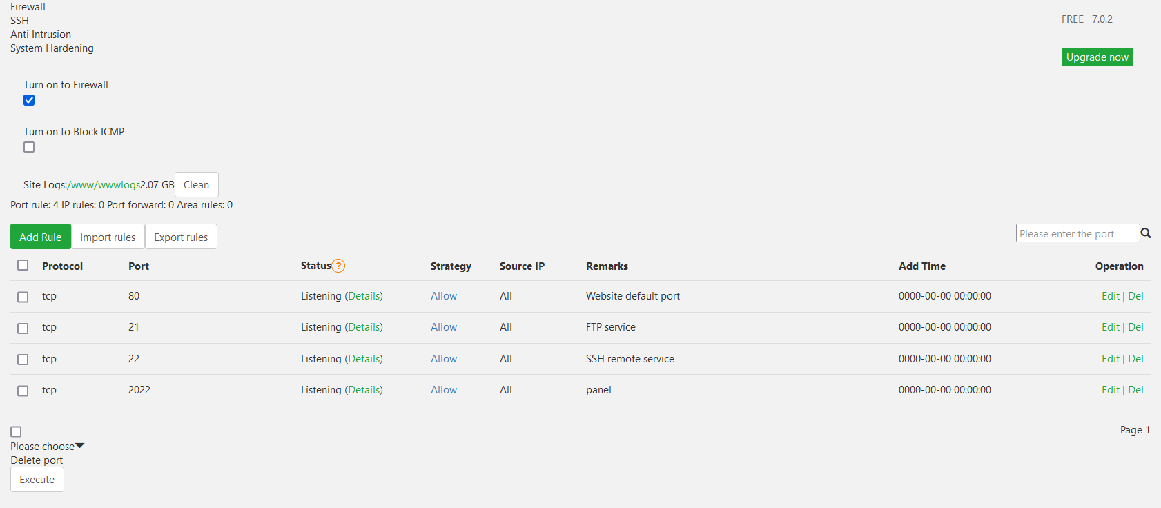The image size is (1161, 508).
Task: Delete the FTP service port 21 rule
Action: coord(1135,327)
